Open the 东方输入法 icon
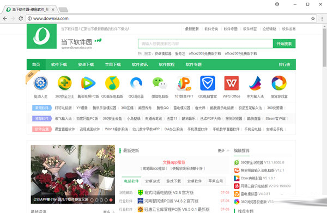This screenshot has height=213, width=327. [255, 83]
